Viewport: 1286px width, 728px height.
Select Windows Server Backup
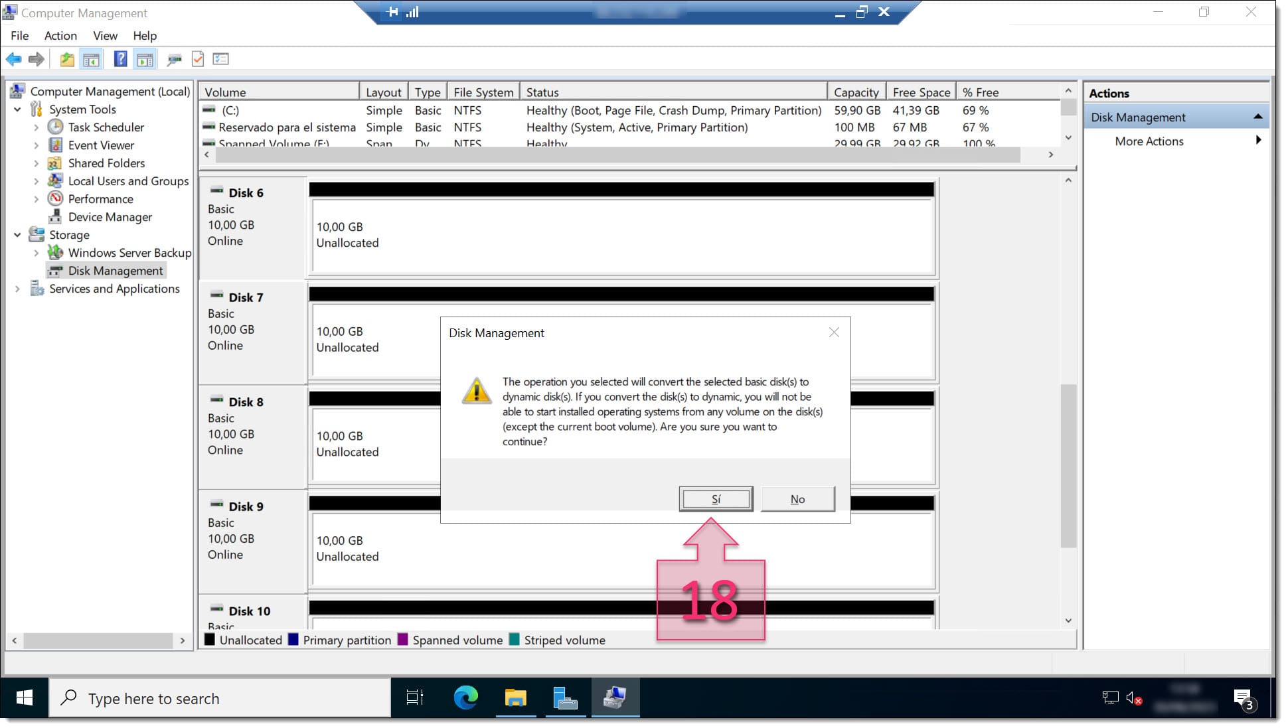129,253
